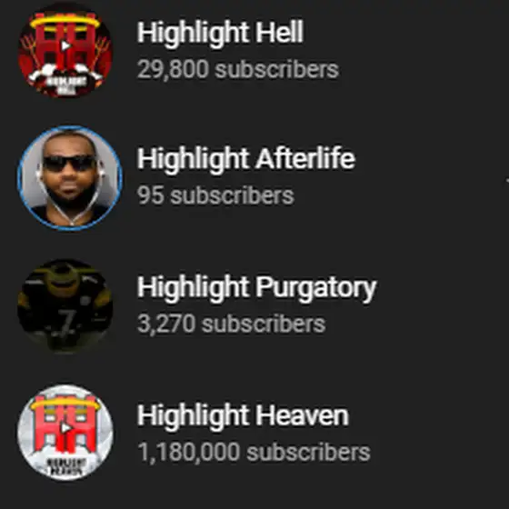Open the Highlight Hell channel name
This screenshot has height=509, width=509.
point(220,32)
